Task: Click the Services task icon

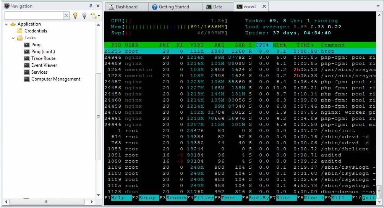Action: click(x=26, y=72)
